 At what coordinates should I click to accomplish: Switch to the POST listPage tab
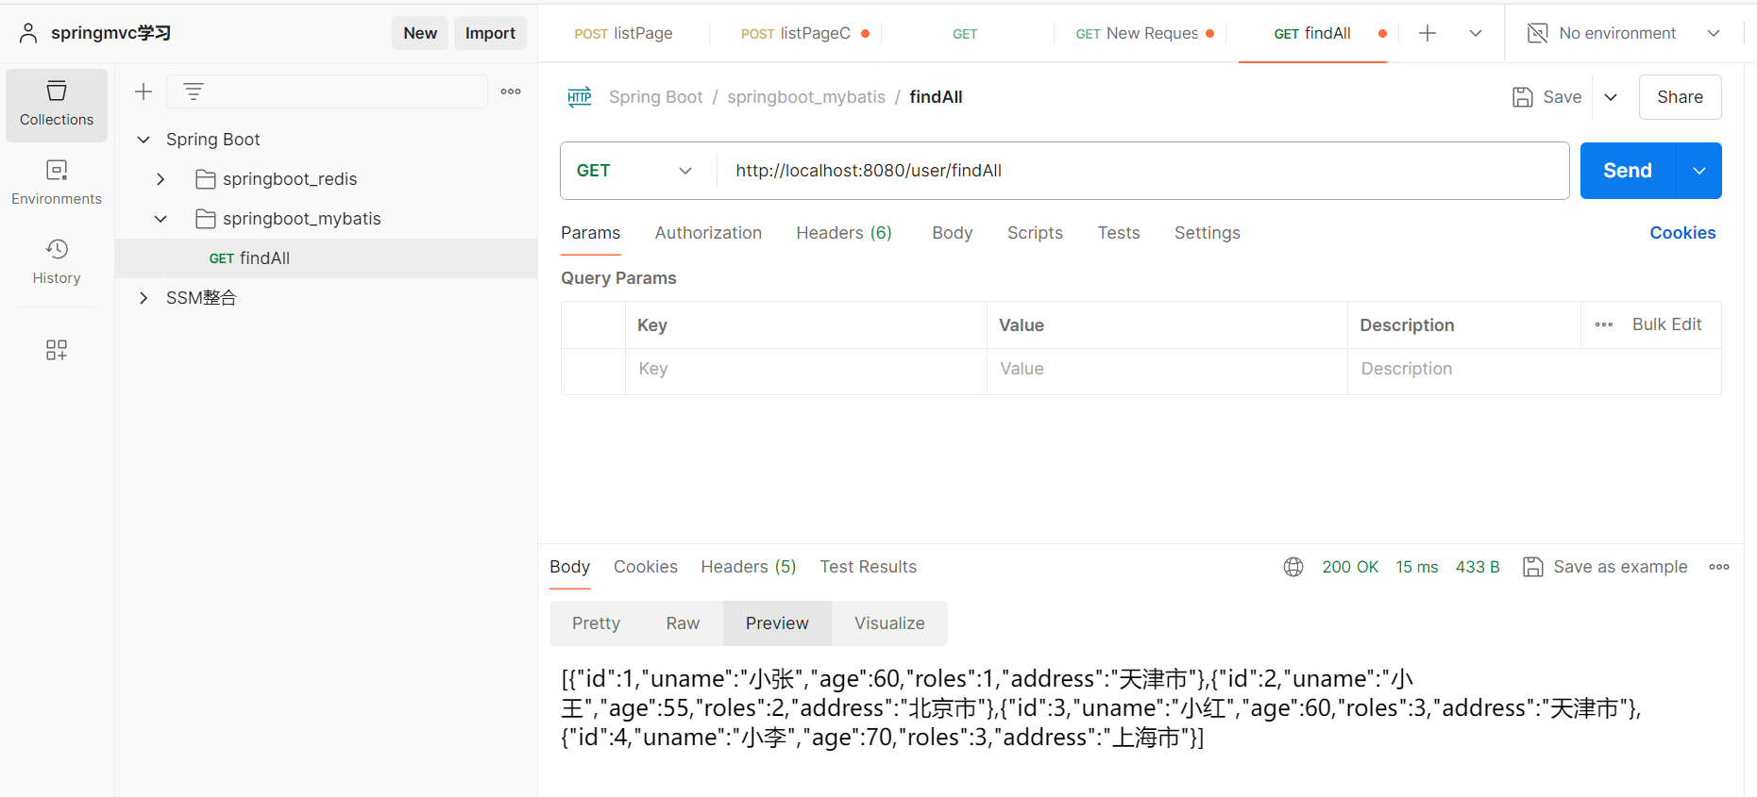tap(623, 33)
